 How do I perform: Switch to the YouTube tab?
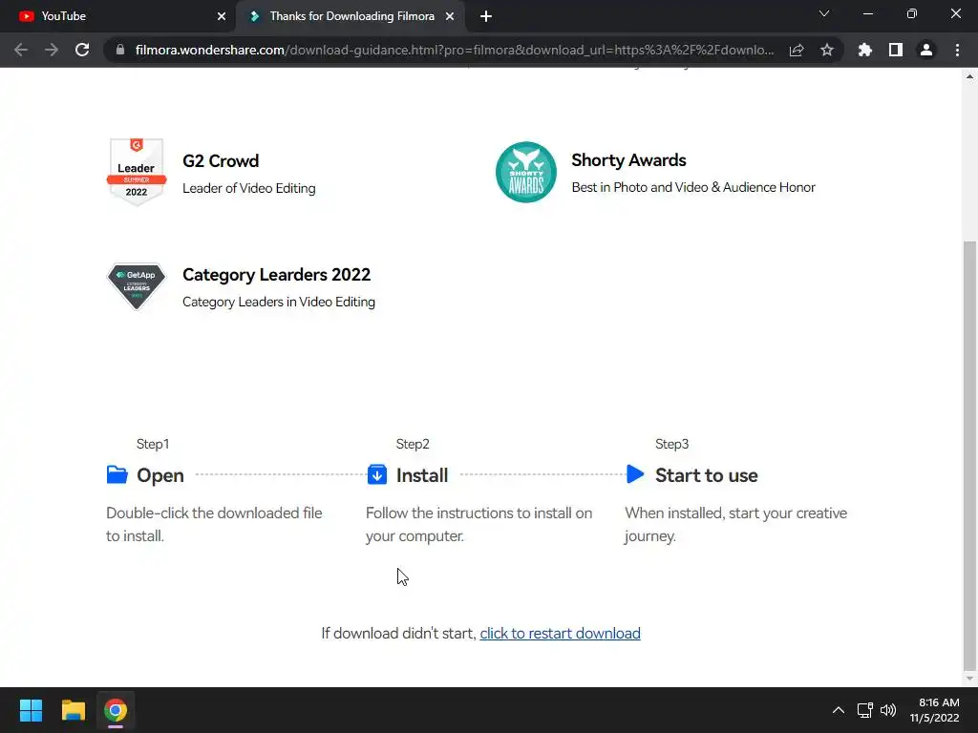[117, 16]
